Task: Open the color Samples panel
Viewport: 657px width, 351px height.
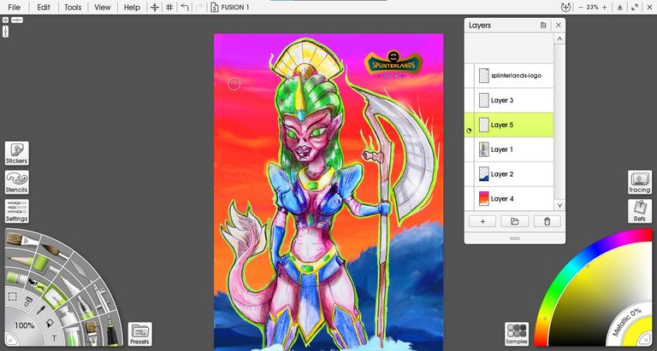Action: point(517,334)
